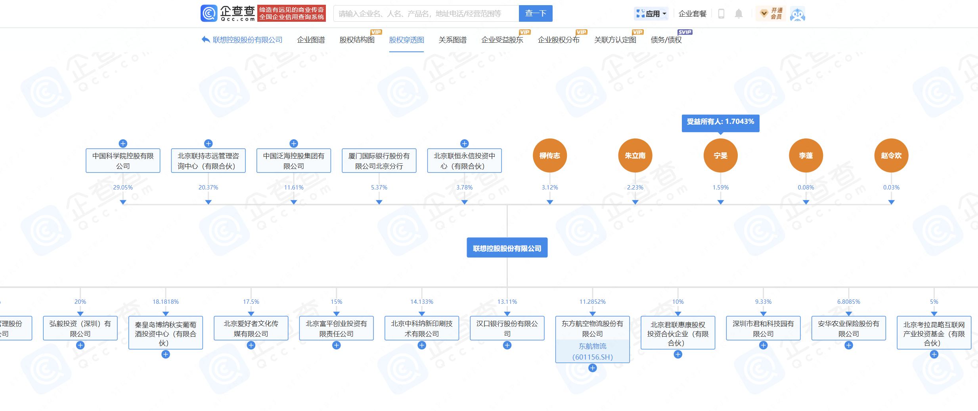Open the 债务/债权 tab

point(666,40)
